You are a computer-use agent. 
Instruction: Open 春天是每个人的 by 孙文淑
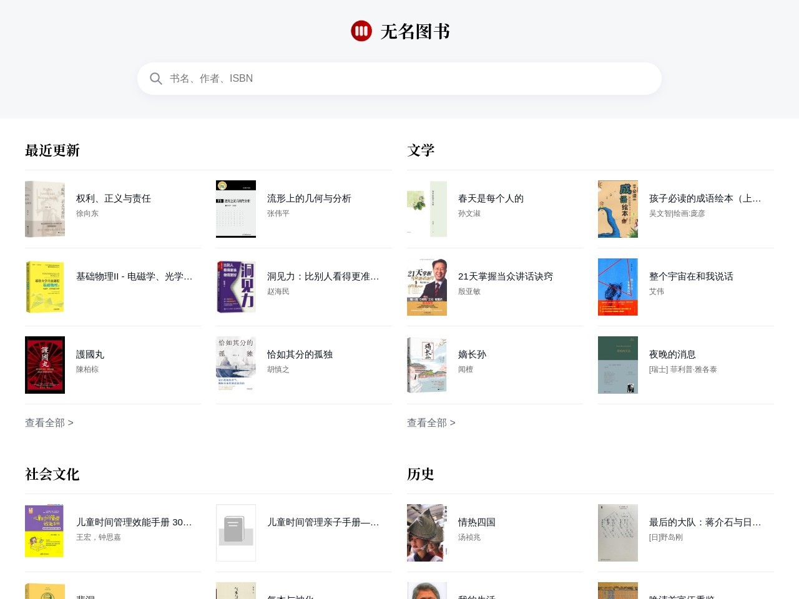pos(491,198)
